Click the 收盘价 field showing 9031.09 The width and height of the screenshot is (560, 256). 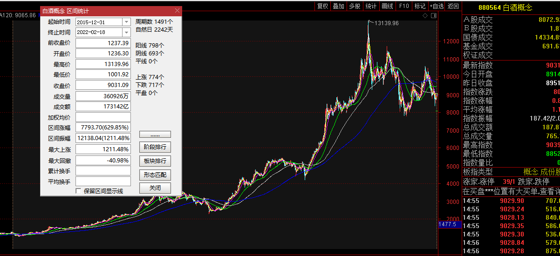(103, 85)
